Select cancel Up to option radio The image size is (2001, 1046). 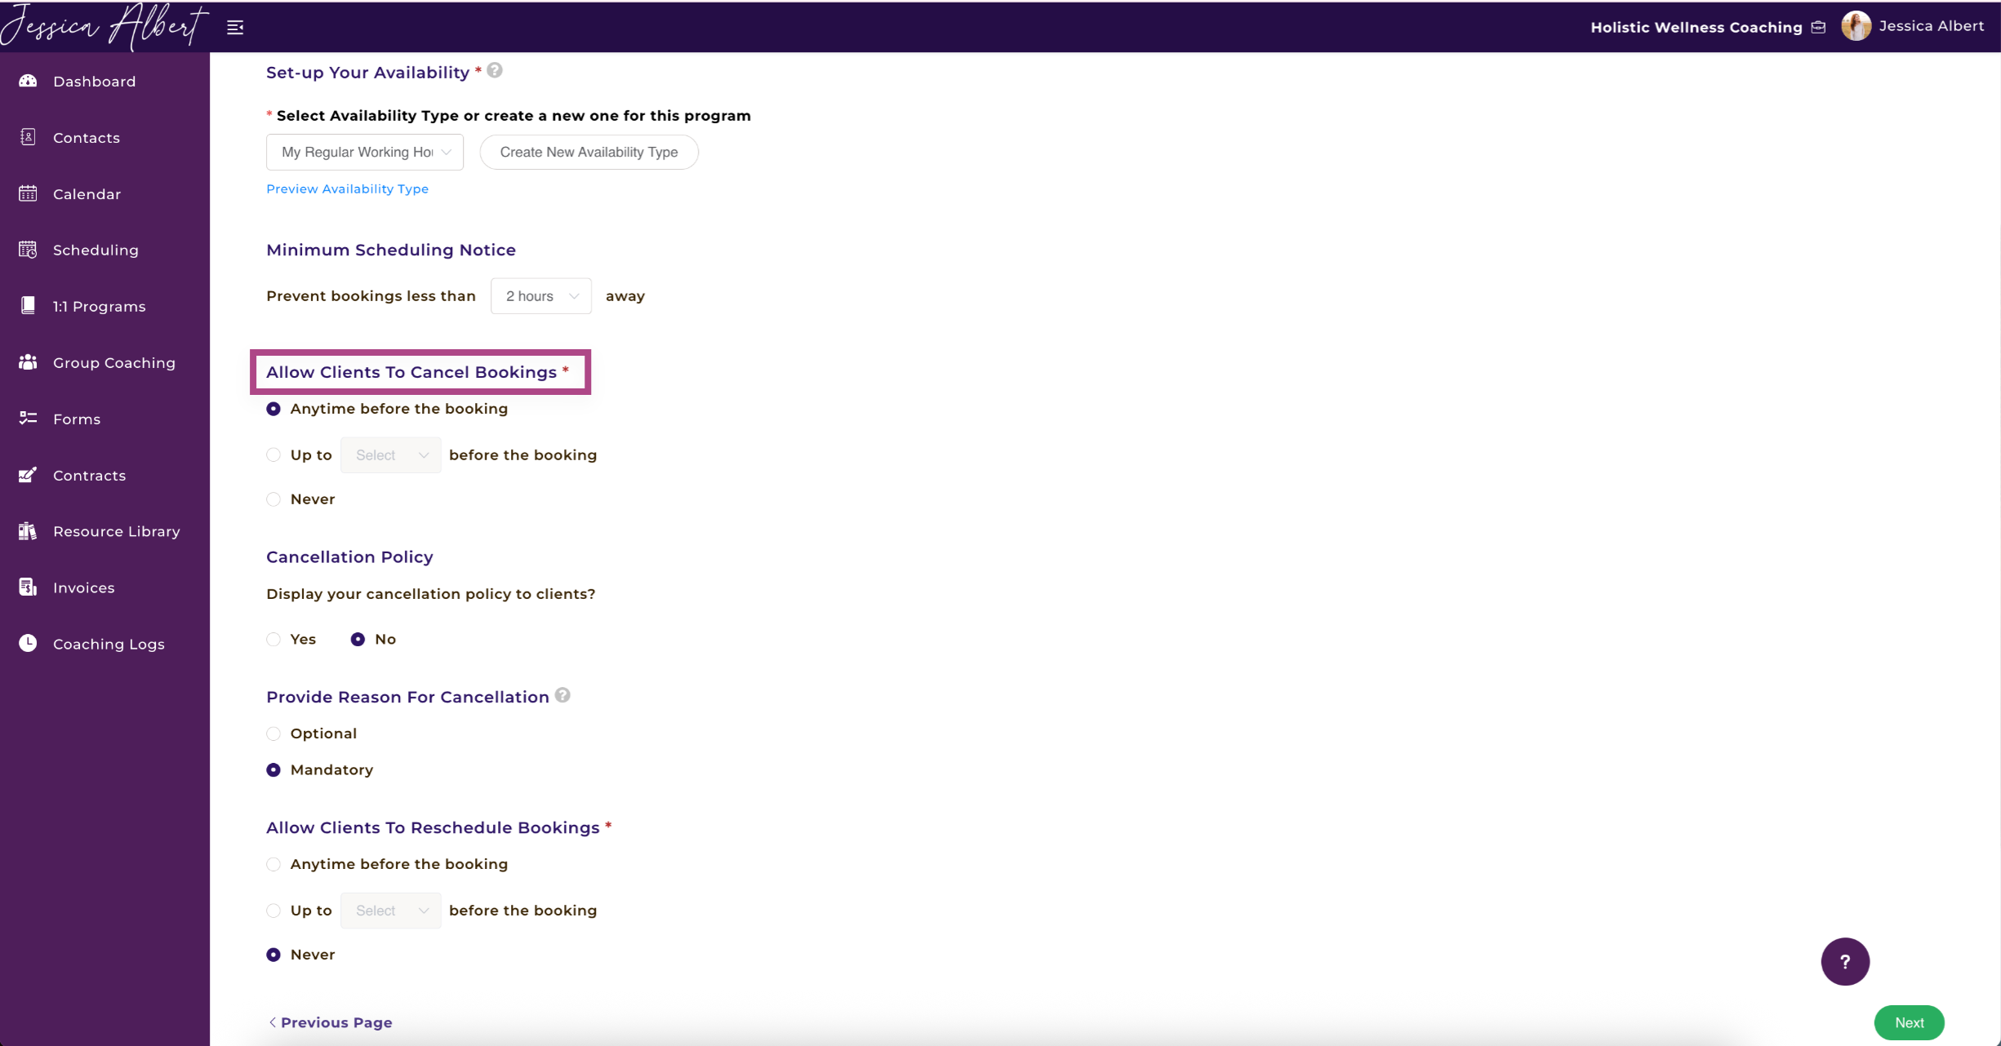[273, 455]
